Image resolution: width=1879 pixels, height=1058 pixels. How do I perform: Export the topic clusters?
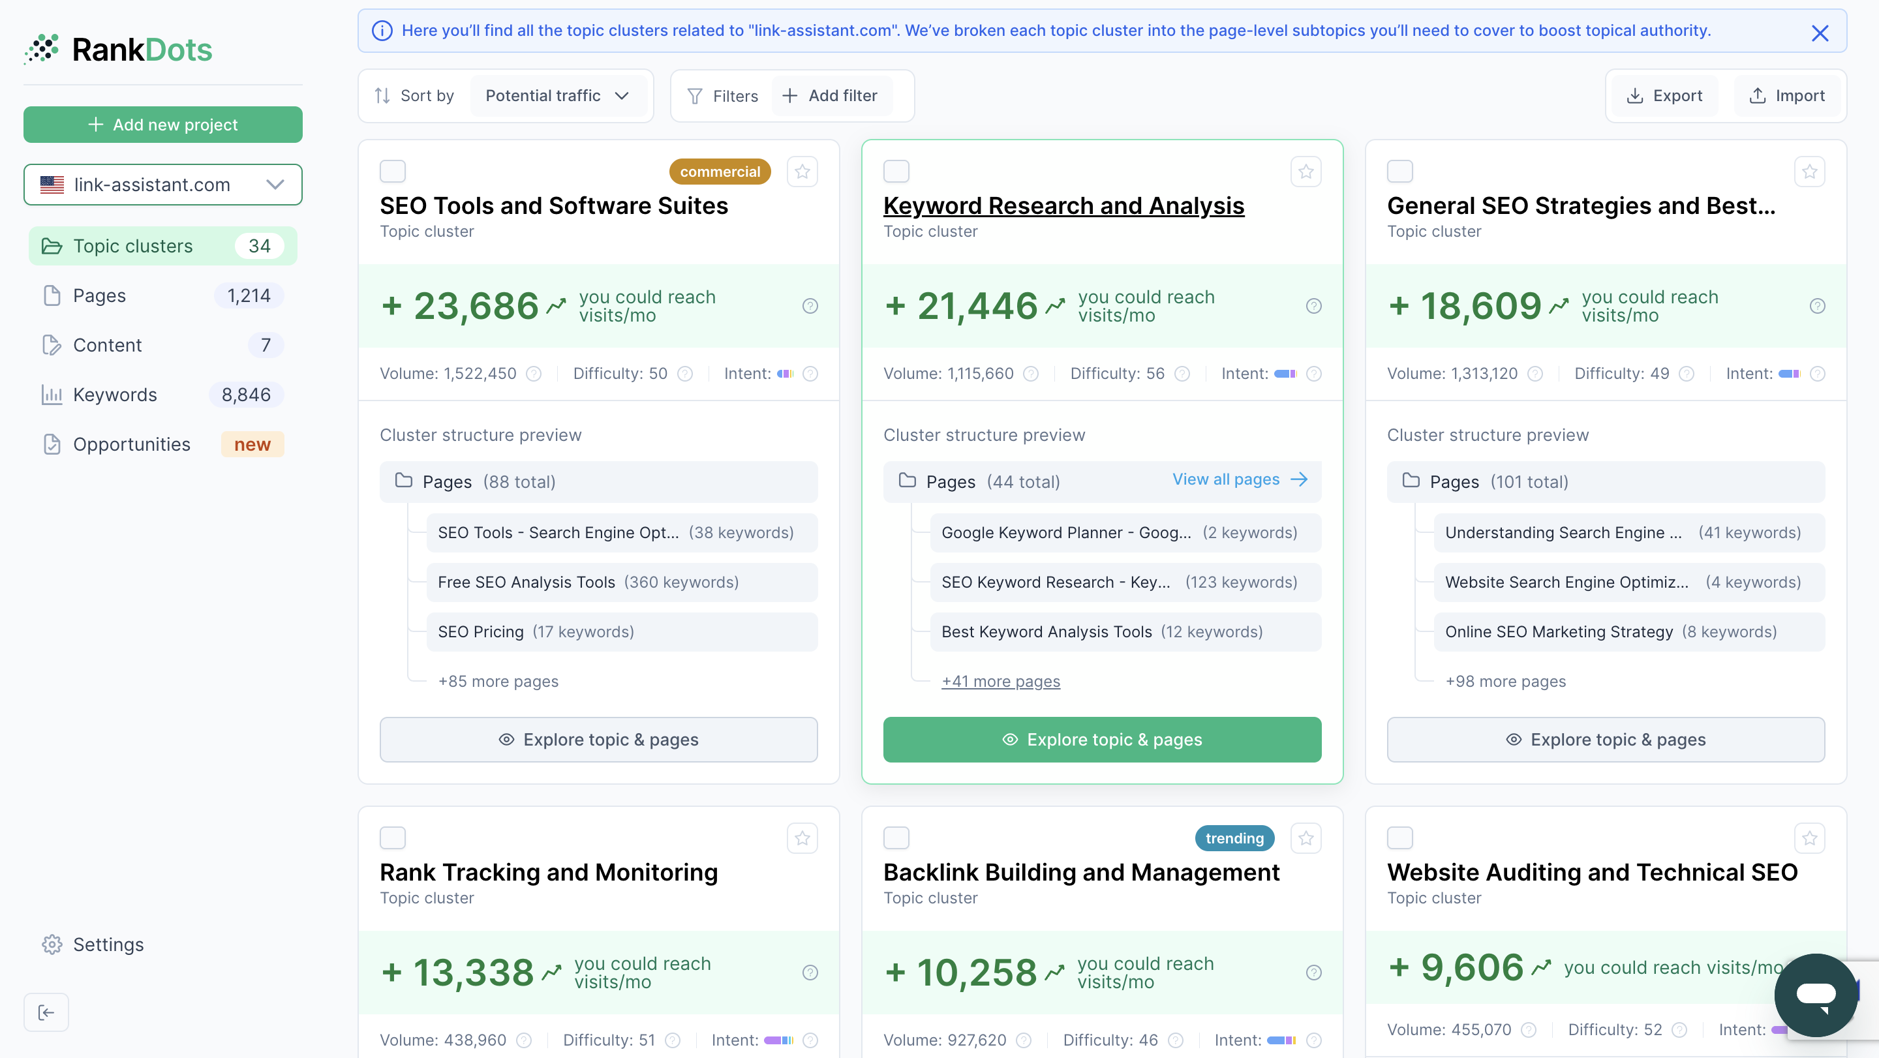[1664, 95]
